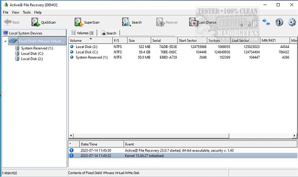The image size is (298, 177).
Task: Switch to the Search tab
Action: pyautogui.click(x=109, y=33)
